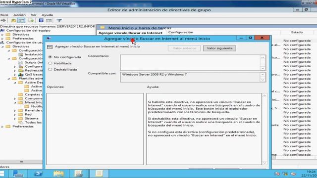Click the Estado column header
Image resolution: width=317 pixels, height=178 pixels.
[x=297, y=32]
